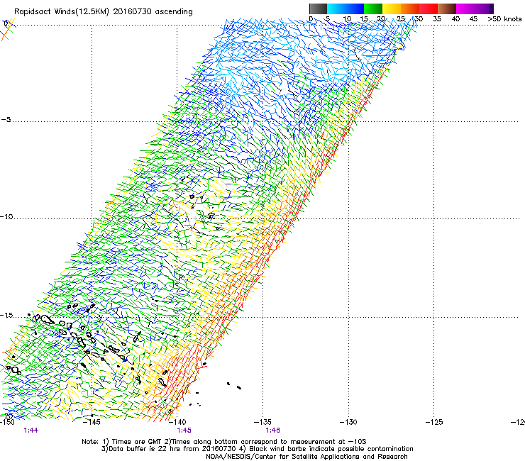Click the cyan 5-10 knots legend swatch
The image size is (525, 461).
[x=336, y=9]
